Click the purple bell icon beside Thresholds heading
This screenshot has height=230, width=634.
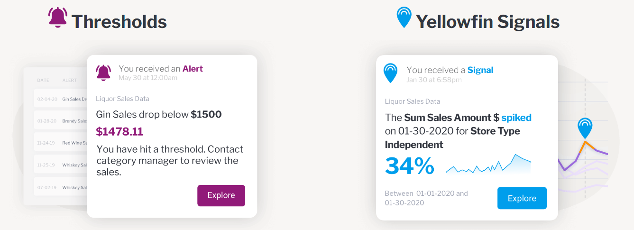(x=57, y=18)
